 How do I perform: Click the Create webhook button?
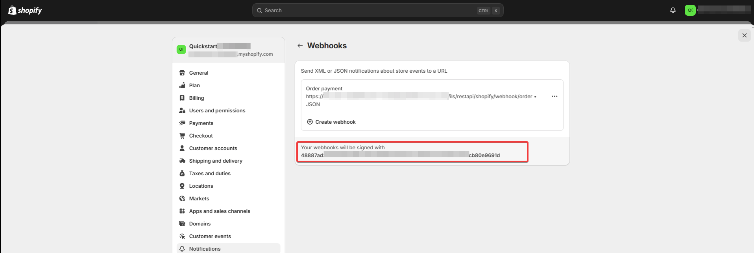[x=335, y=122]
